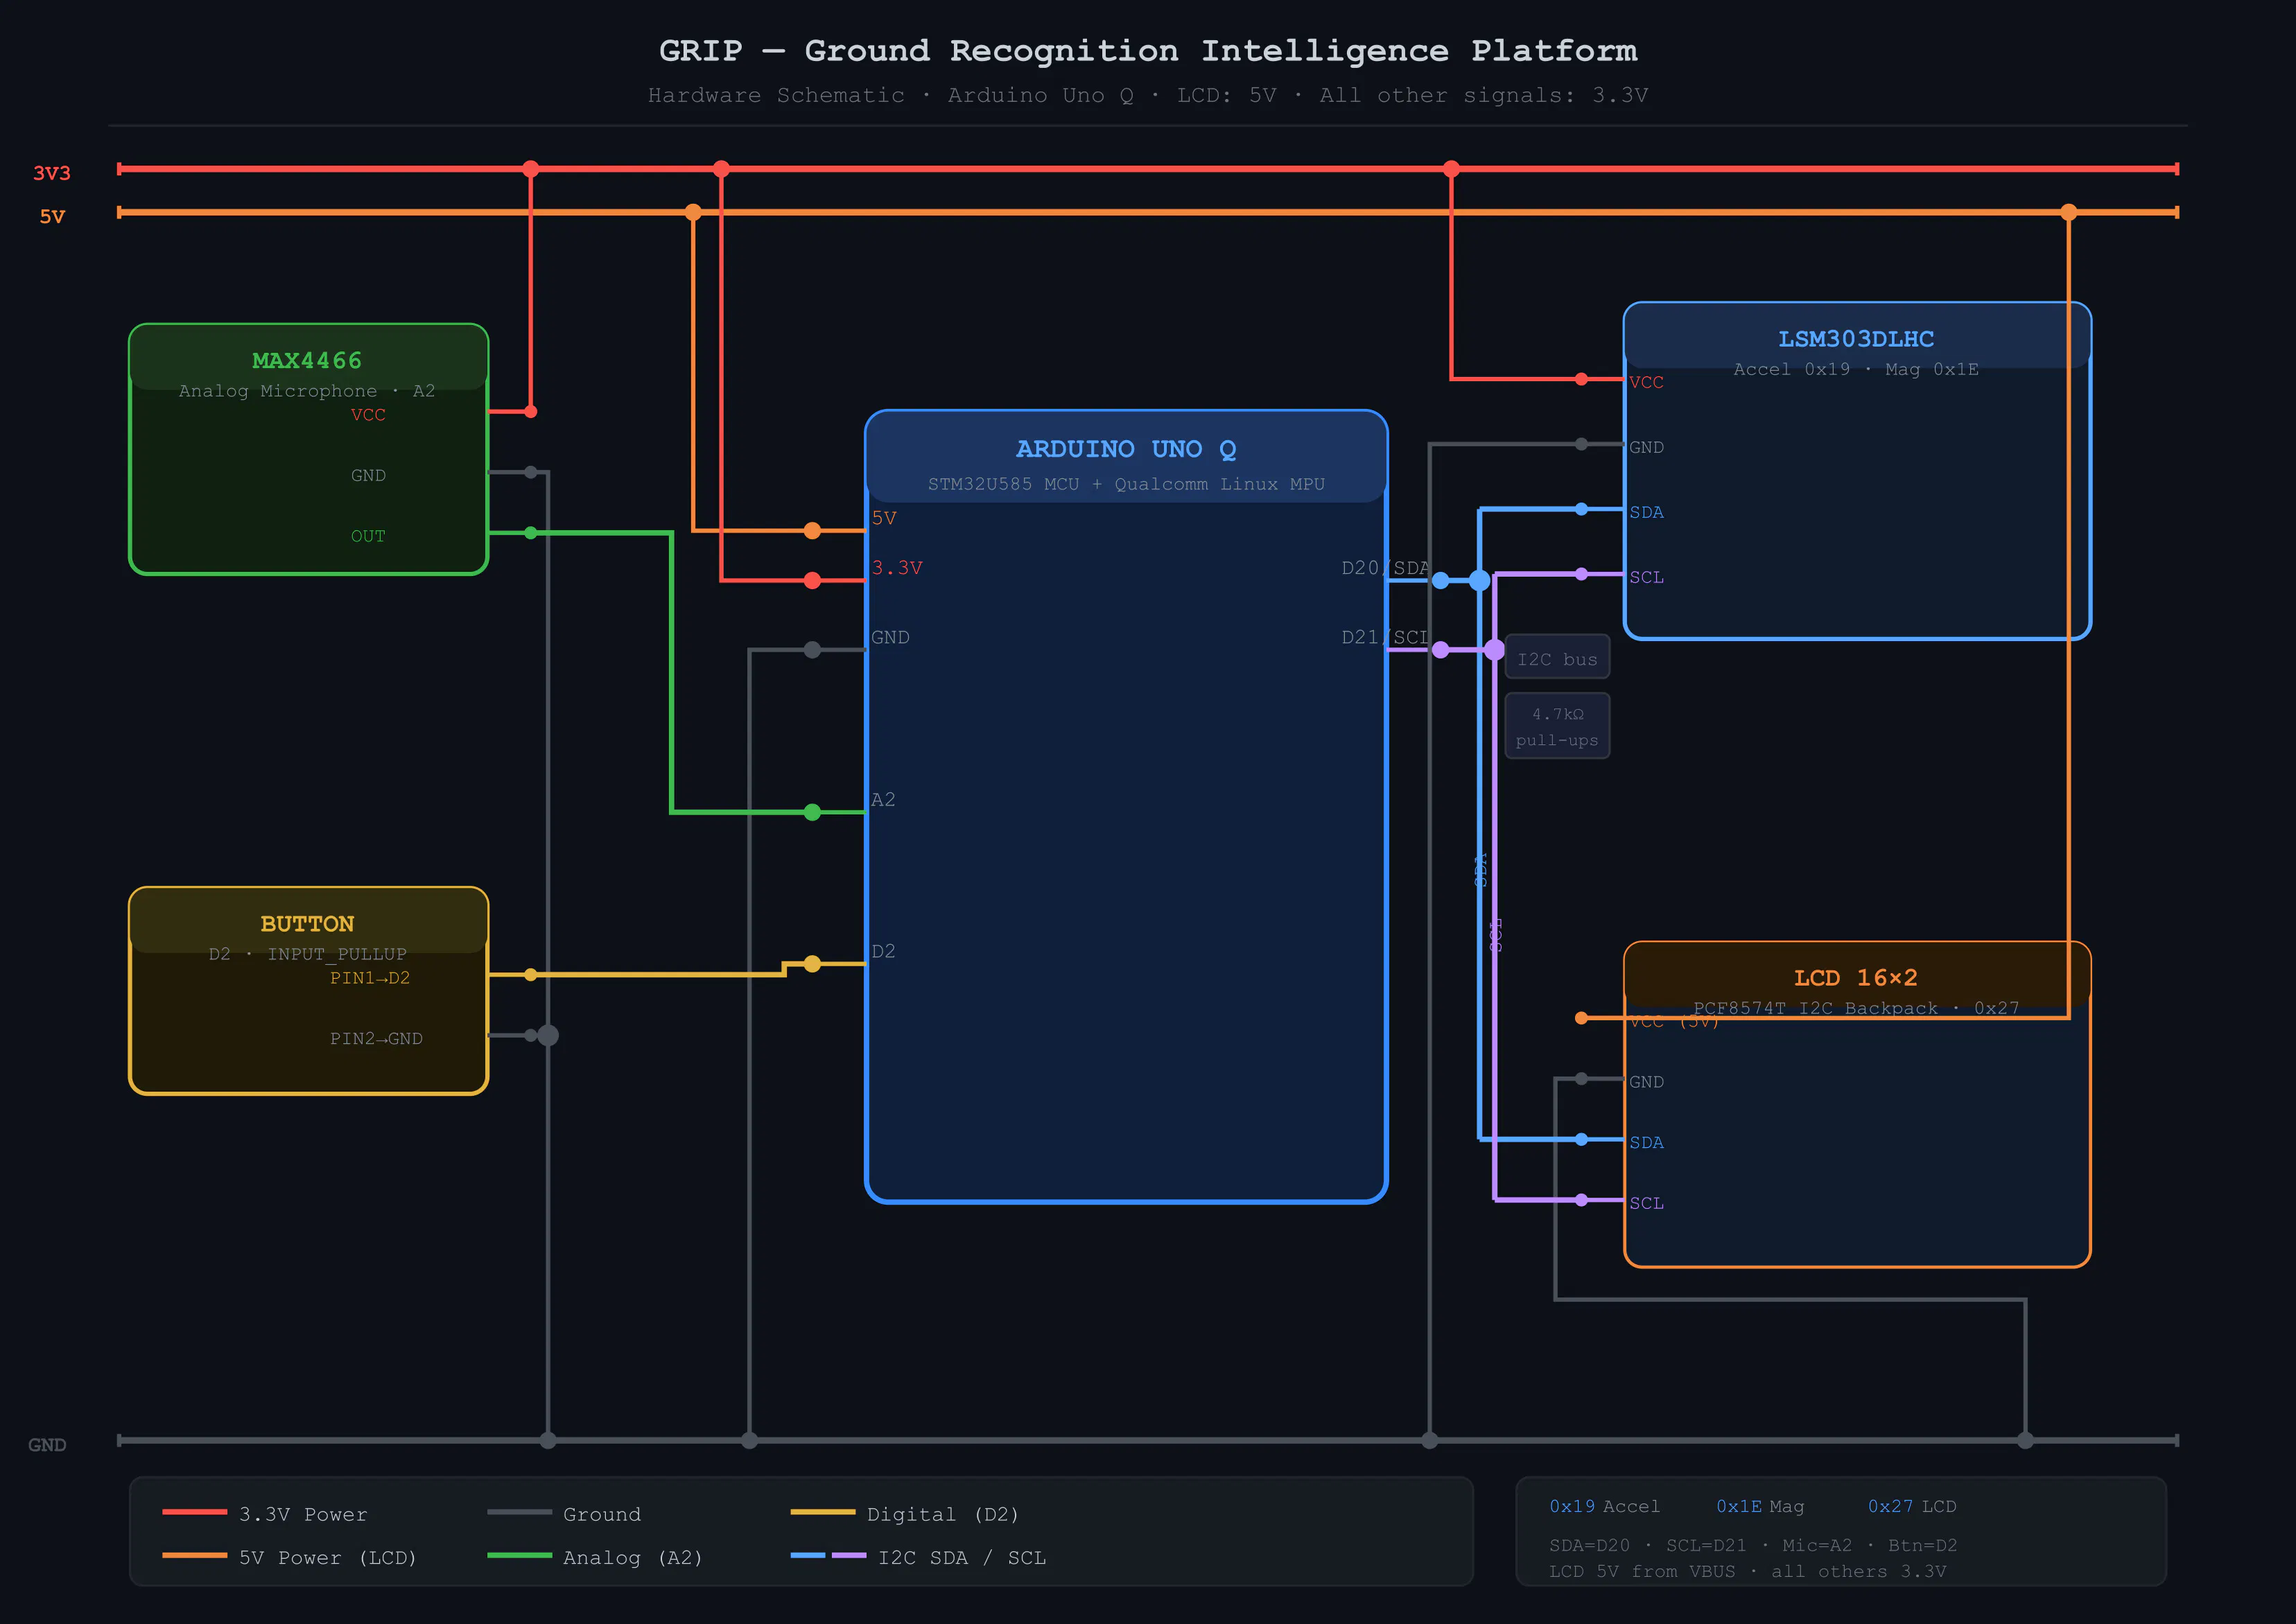Image resolution: width=2296 pixels, height=1624 pixels.
Task: Click the LSM303DLHC sensor block title
Action: 1856,339
